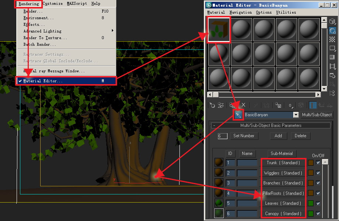The width and height of the screenshot is (339, 221).
Task: Click the Material ID Channel icon
Action: [291, 106]
